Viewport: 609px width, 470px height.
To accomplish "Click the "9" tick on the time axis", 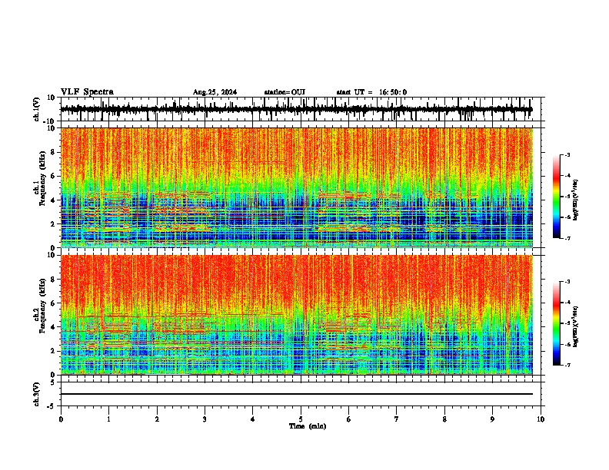I will [x=492, y=419].
